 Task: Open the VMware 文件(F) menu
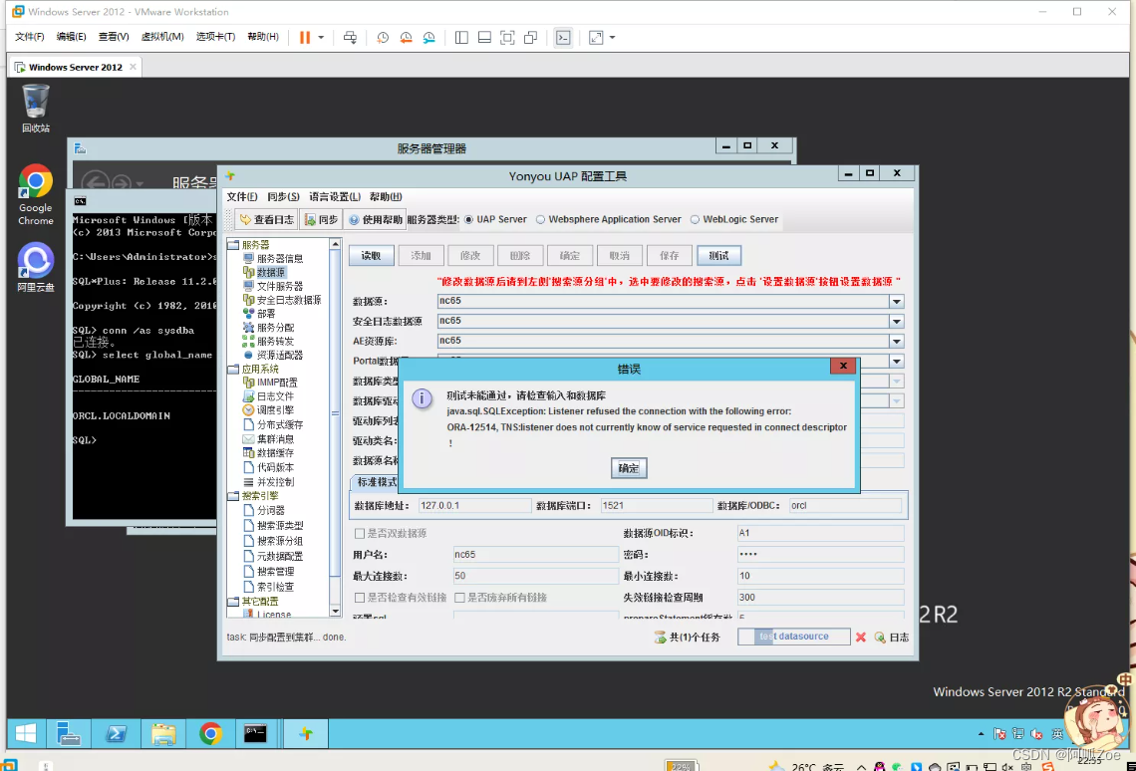[30, 37]
